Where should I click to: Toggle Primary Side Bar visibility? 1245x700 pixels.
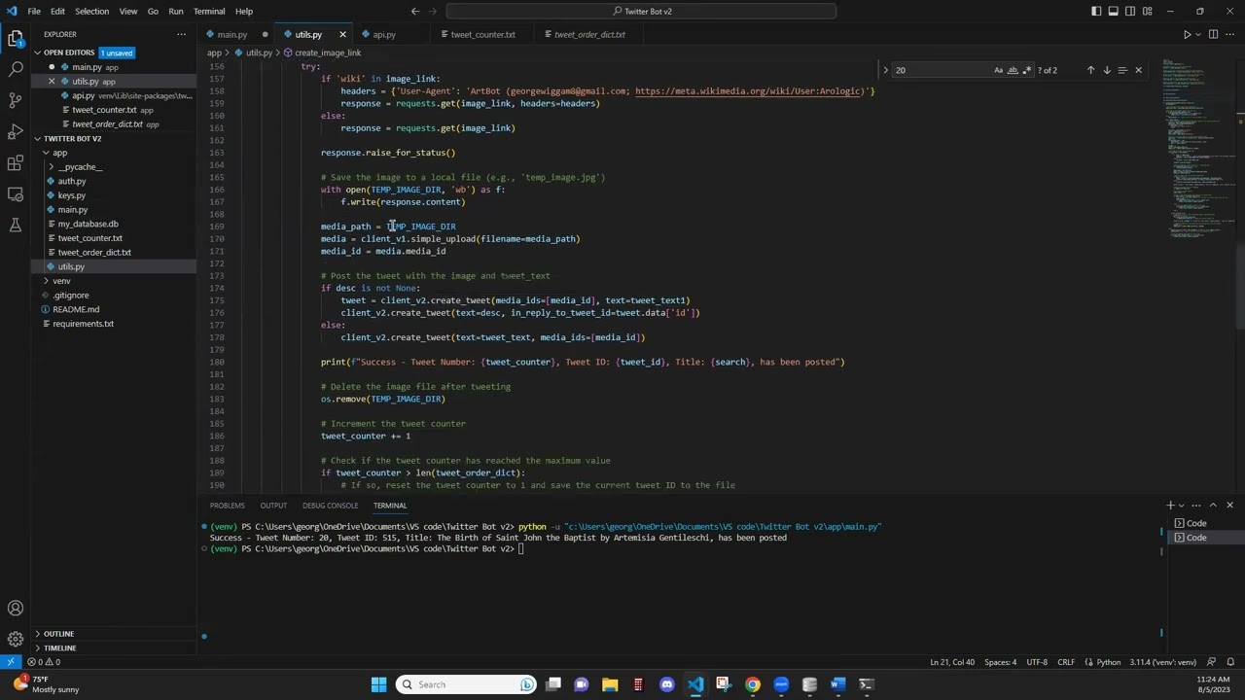click(x=1096, y=12)
